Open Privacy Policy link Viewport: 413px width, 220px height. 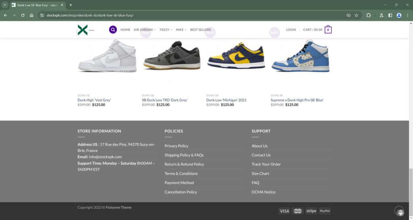click(177, 146)
